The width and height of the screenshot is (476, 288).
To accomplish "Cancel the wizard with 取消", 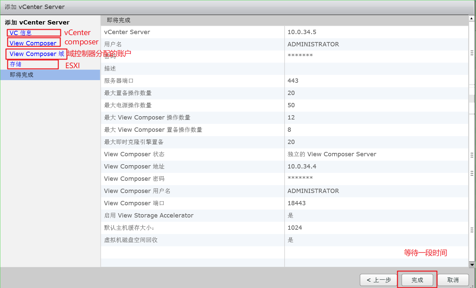I will 453,280.
